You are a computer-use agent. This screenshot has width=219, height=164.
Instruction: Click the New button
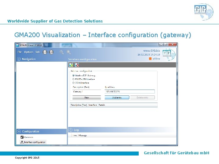click(x=87, y=97)
